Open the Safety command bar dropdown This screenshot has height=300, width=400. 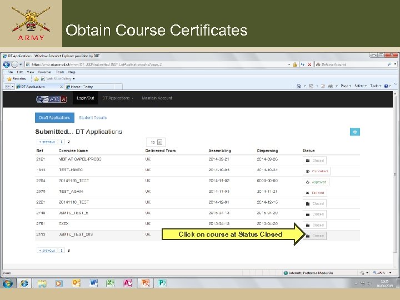[361, 86]
